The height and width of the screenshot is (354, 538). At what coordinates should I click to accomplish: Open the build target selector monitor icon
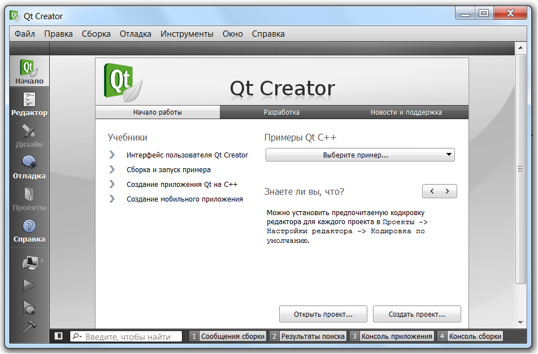click(30, 263)
